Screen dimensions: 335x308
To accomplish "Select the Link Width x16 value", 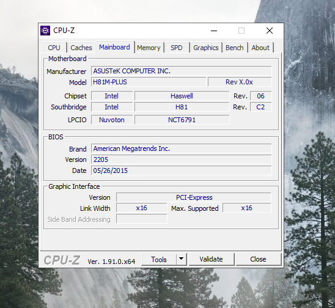I will click(x=141, y=208).
